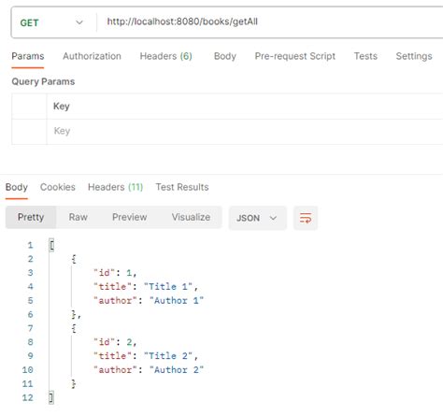Open the response Headers (11) tab
This screenshot has width=443, height=416.
[x=115, y=187]
